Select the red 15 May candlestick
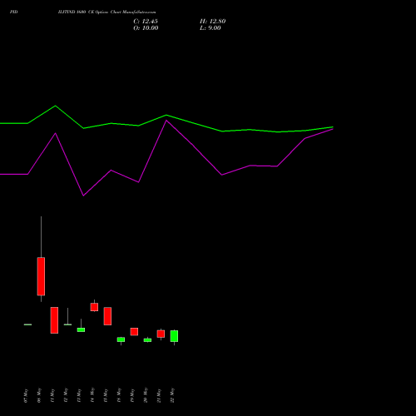Viewport: 416px width, 416px height. (107, 316)
